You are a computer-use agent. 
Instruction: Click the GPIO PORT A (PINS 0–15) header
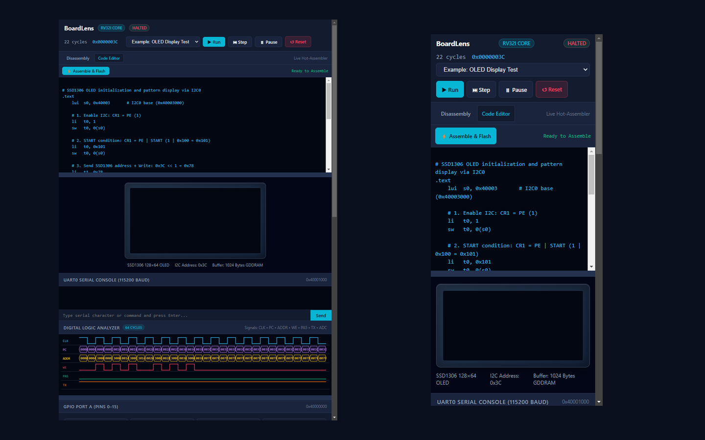(91, 407)
